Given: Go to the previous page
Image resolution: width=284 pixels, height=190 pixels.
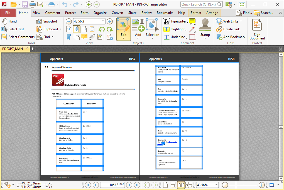Looking at the screenshot, I should 96,185.
